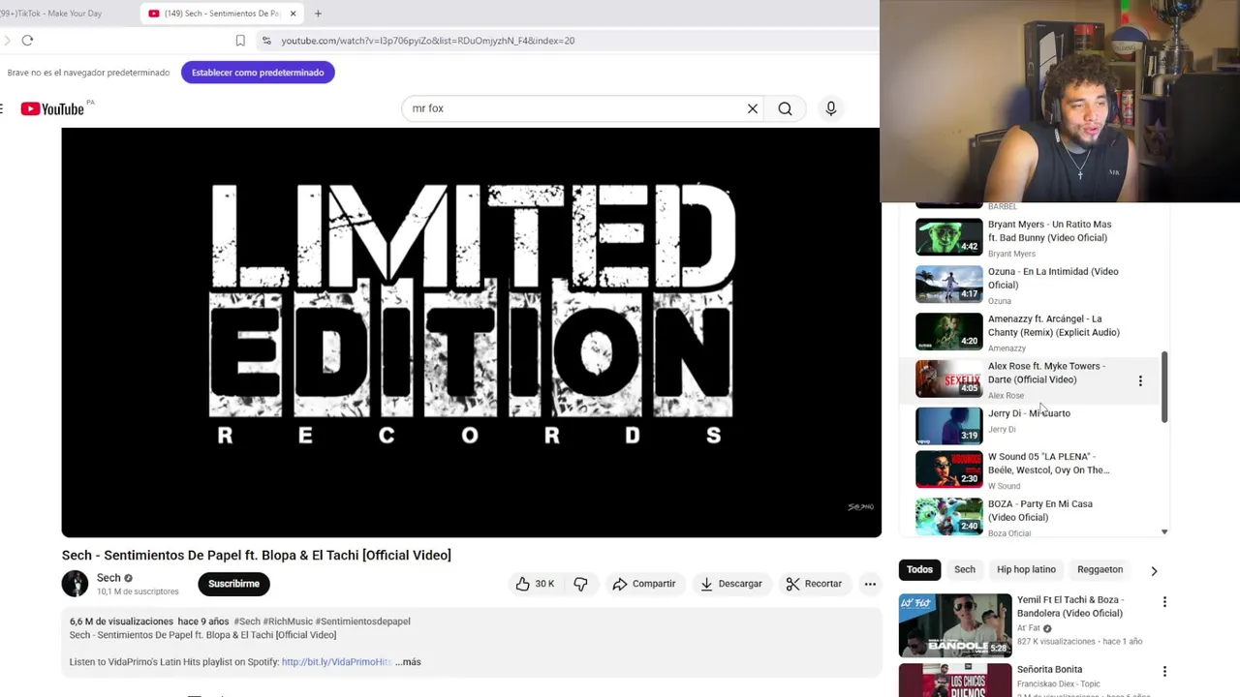Play W Sound 05 LA PLENA thumbnail

click(948, 470)
